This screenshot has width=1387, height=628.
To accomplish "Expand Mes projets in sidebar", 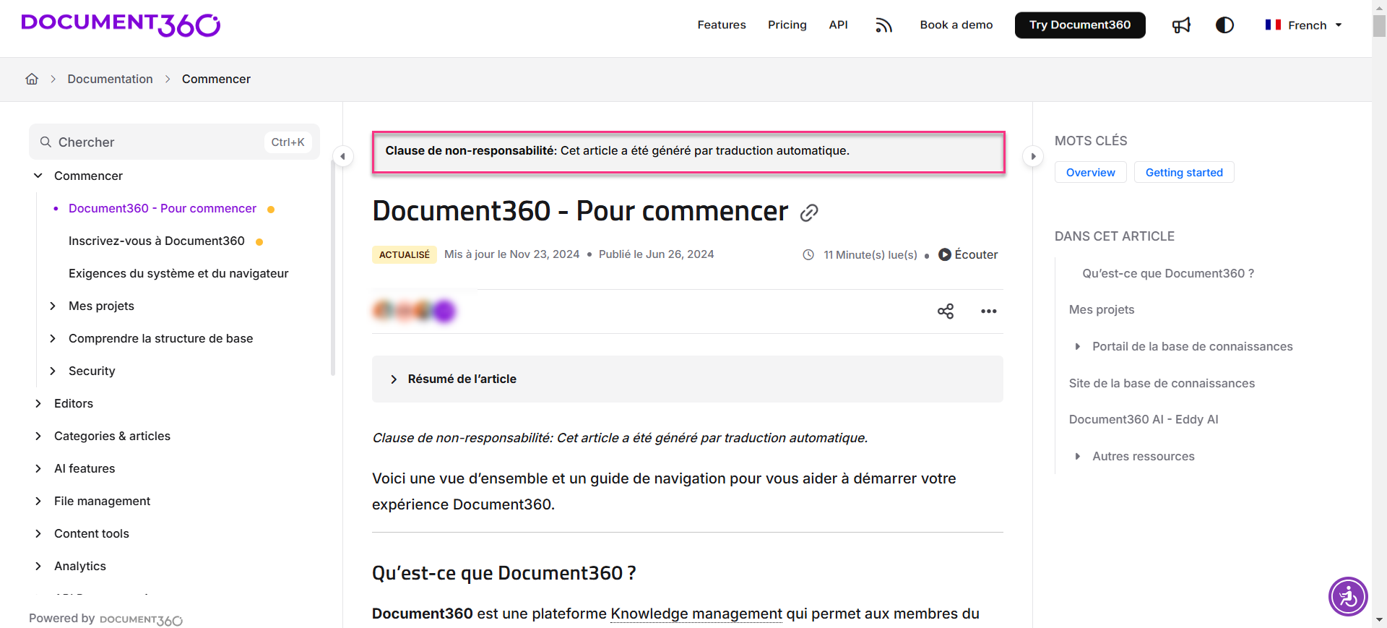I will coord(53,306).
